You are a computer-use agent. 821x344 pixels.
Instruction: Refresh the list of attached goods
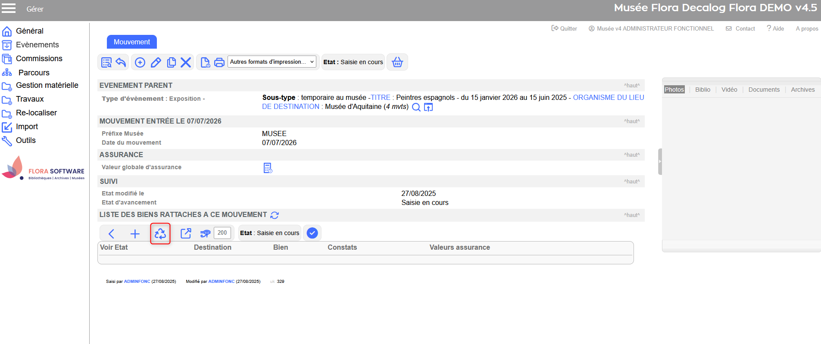tap(275, 215)
